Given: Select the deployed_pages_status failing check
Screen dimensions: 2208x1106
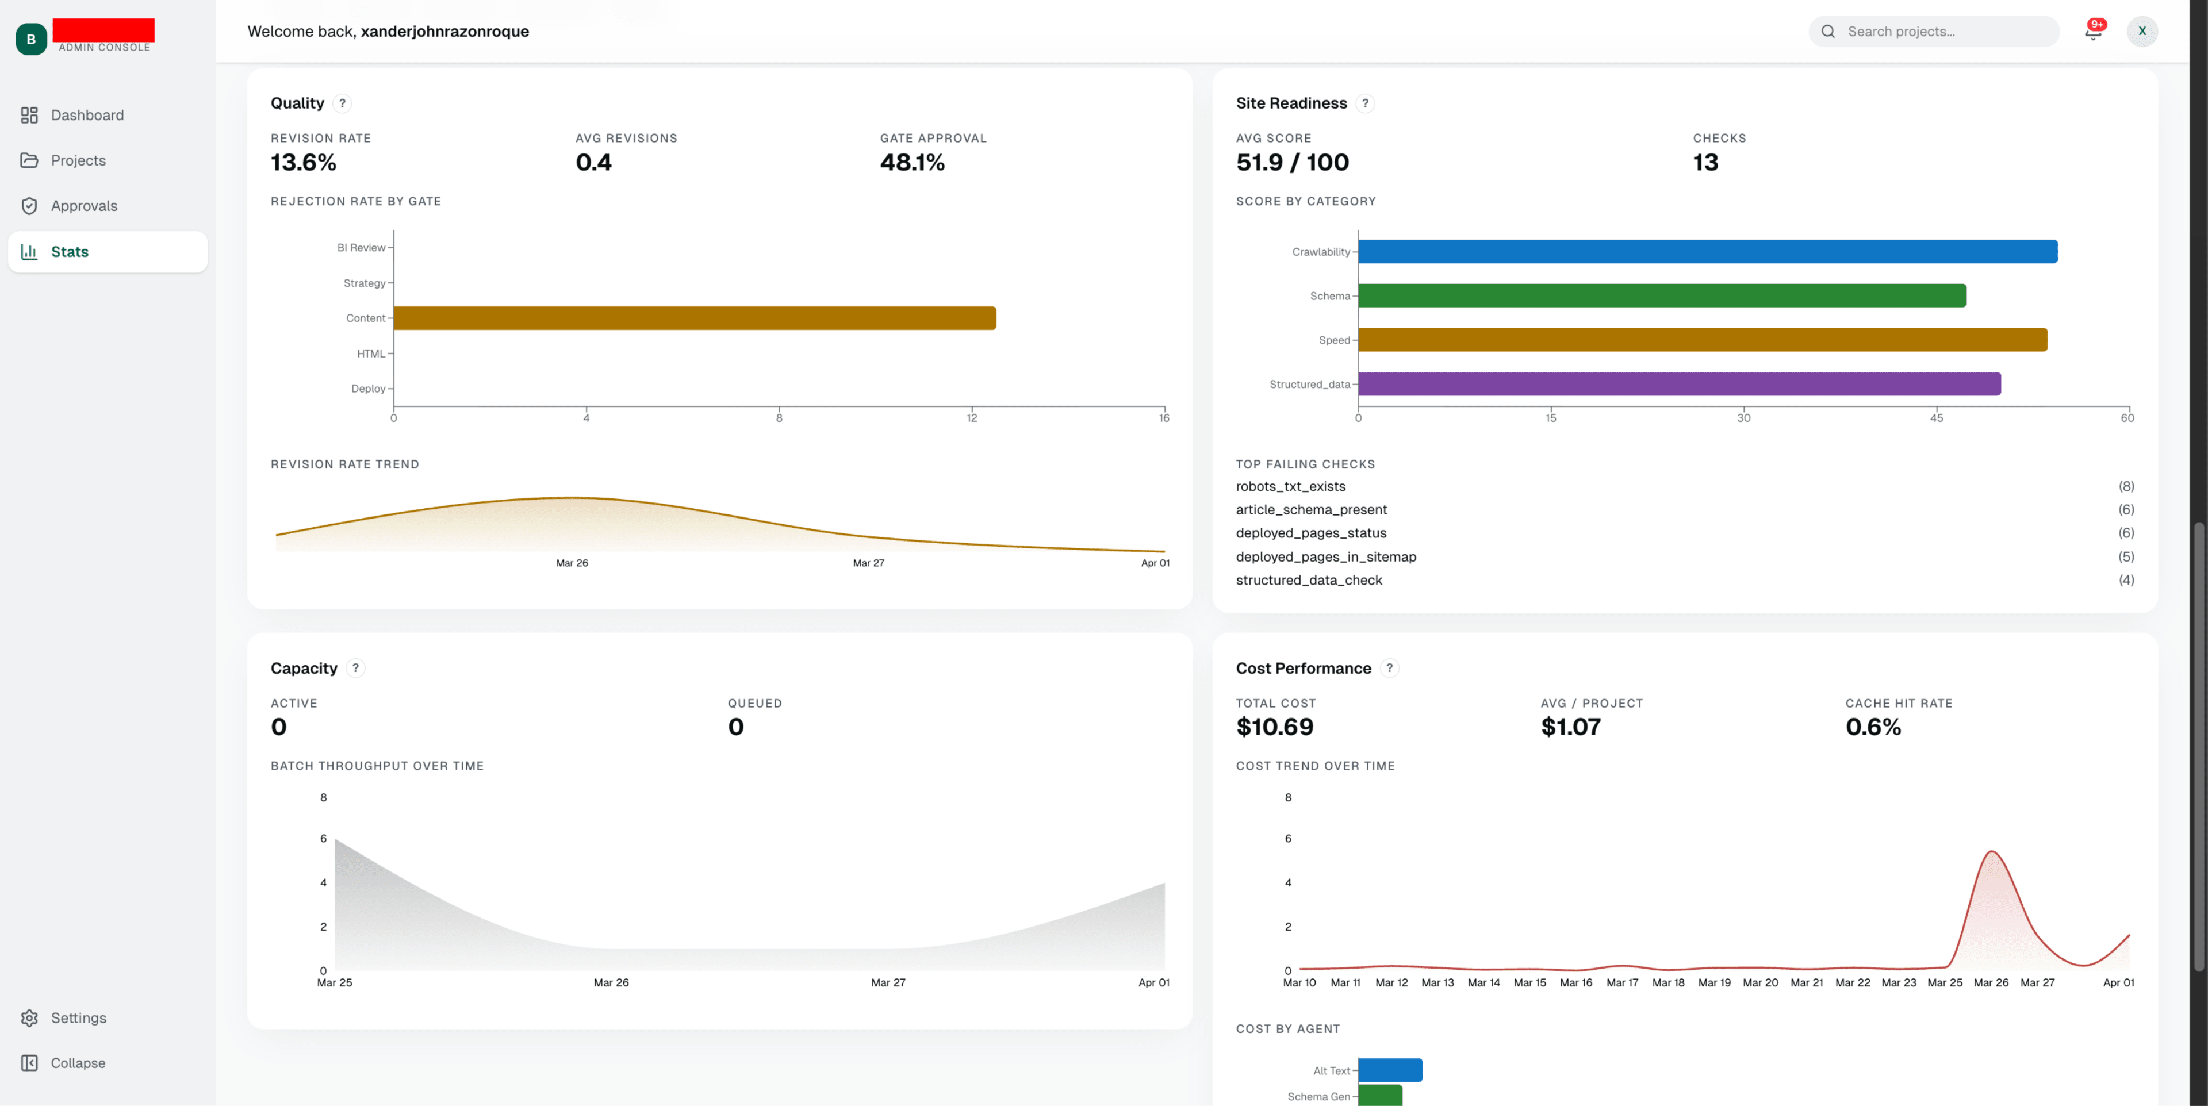Looking at the screenshot, I should coord(1684,533).
